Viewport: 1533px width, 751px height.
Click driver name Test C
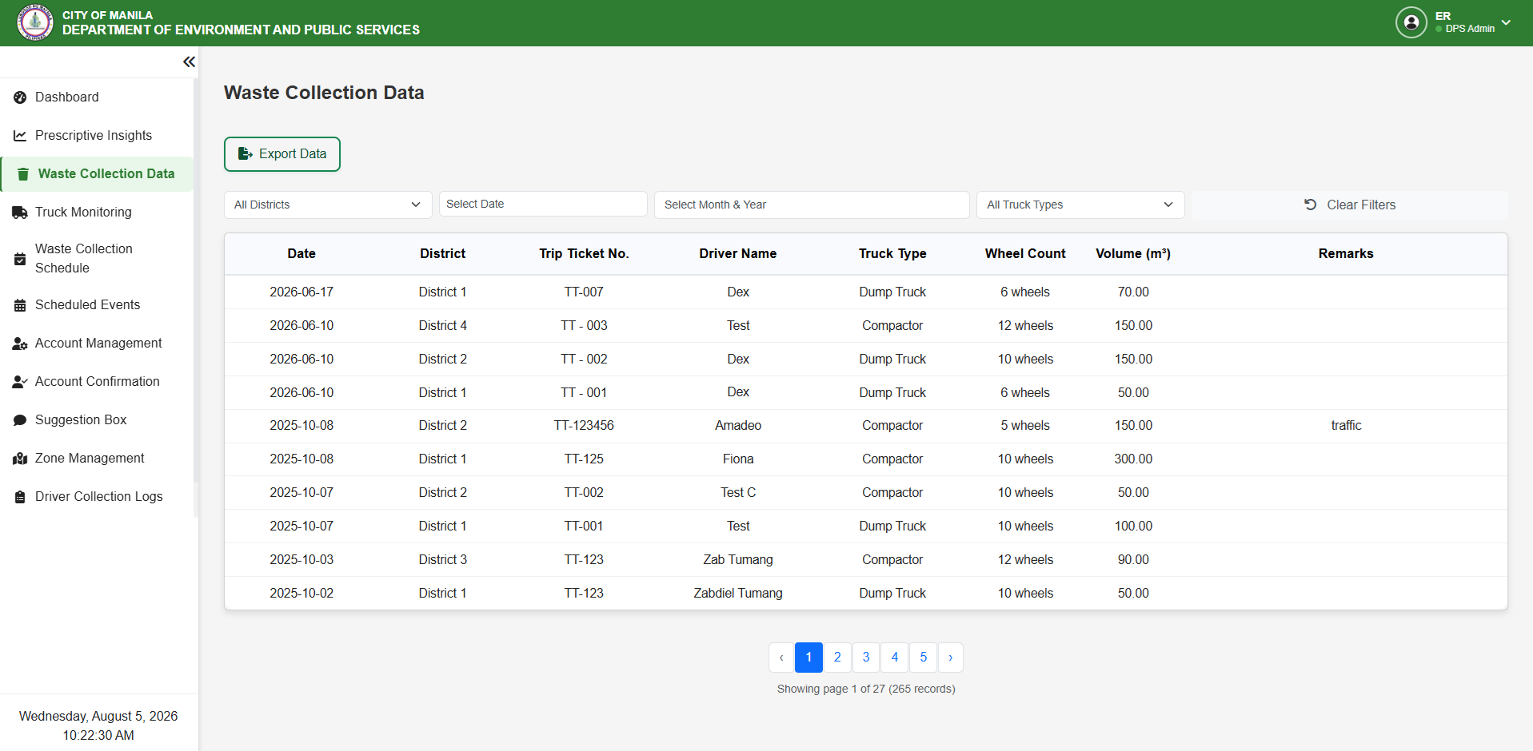coord(738,493)
